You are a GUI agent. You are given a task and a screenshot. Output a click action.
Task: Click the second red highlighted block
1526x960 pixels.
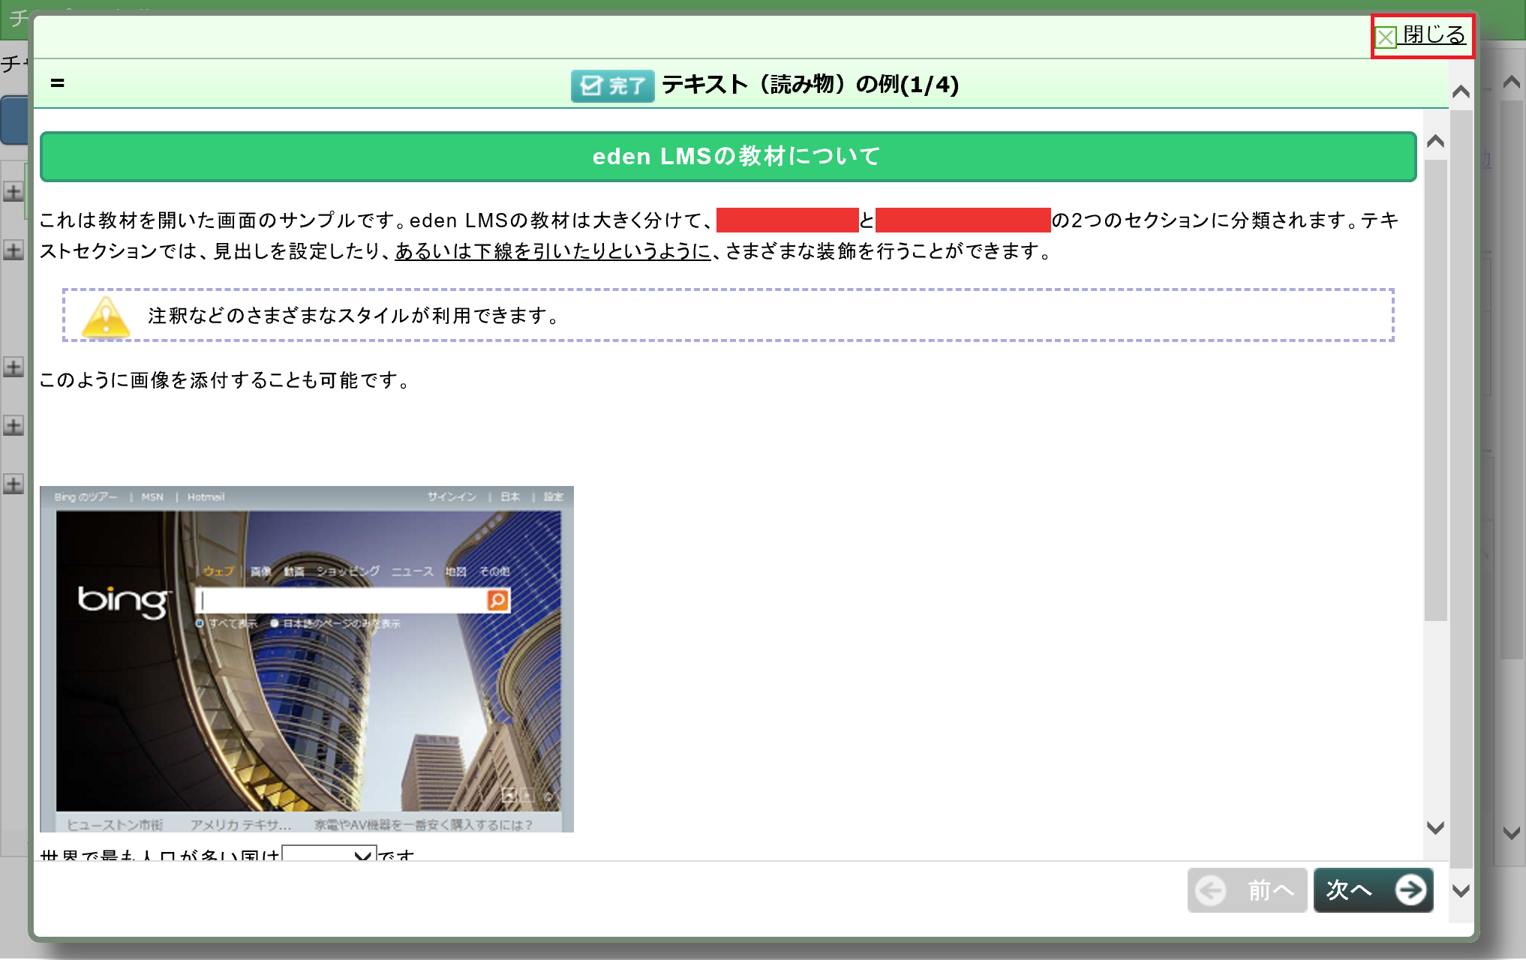click(x=963, y=220)
